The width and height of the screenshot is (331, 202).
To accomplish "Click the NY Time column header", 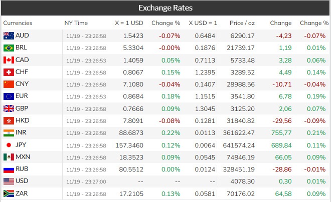I will (x=76, y=23).
